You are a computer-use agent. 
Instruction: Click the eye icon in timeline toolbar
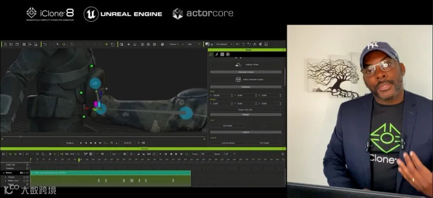pos(20,154)
